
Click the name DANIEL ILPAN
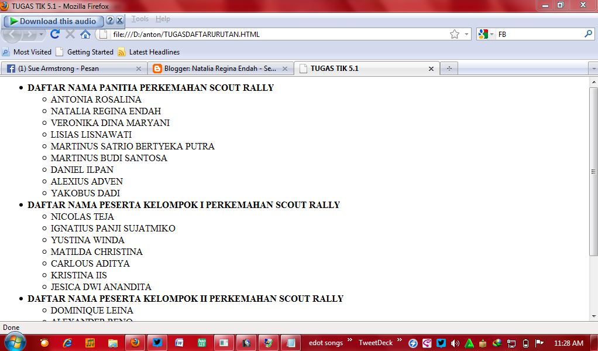(82, 169)
